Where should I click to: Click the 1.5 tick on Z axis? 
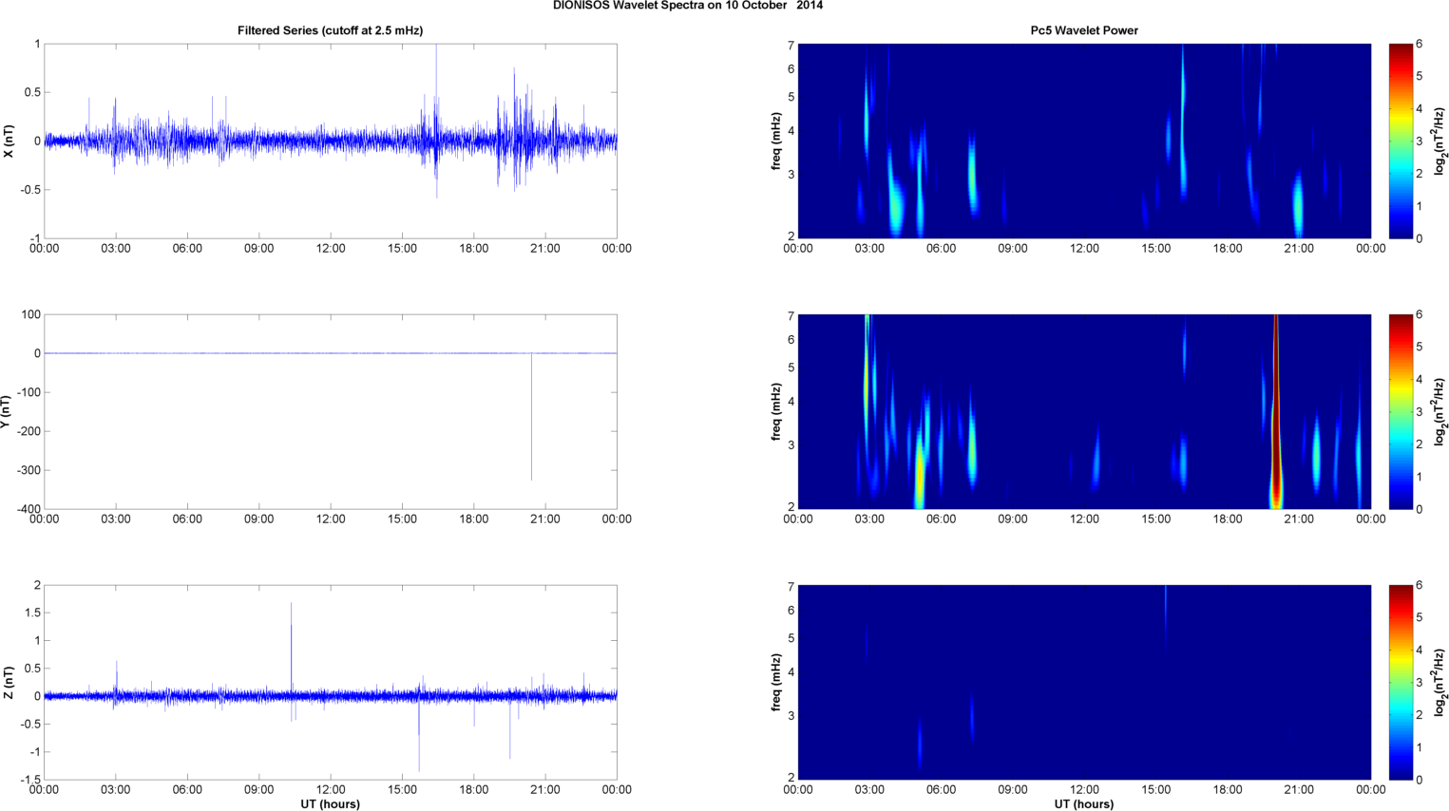pos(31,613)
